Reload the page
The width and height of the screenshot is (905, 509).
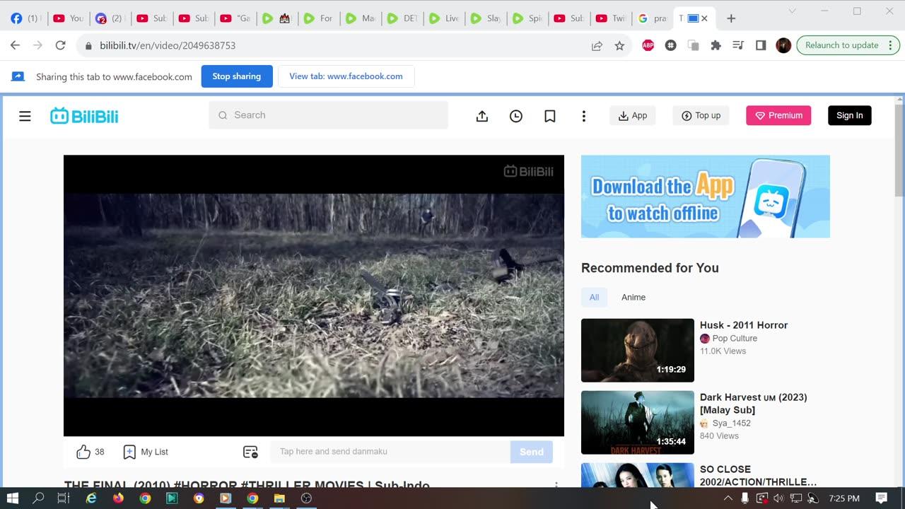coord(61,45)
